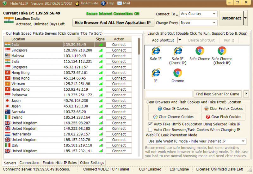The width and height of the screenshot is (253, 174).
Task: Connect to Italy server 185.101.219.110
Action: point(119,145)
